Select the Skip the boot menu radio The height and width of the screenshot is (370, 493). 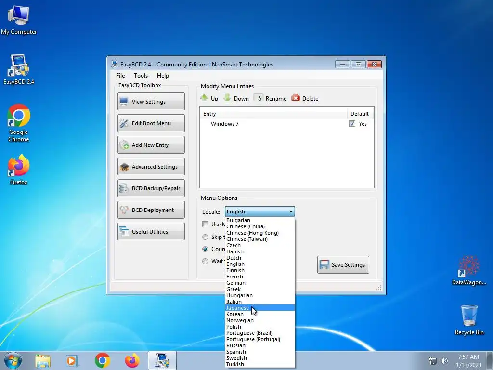click(x=205, y=237)
